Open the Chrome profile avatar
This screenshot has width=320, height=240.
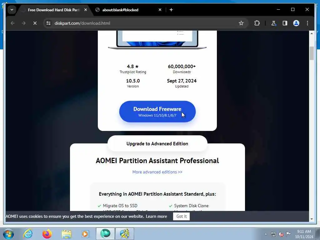coord(296,23)
